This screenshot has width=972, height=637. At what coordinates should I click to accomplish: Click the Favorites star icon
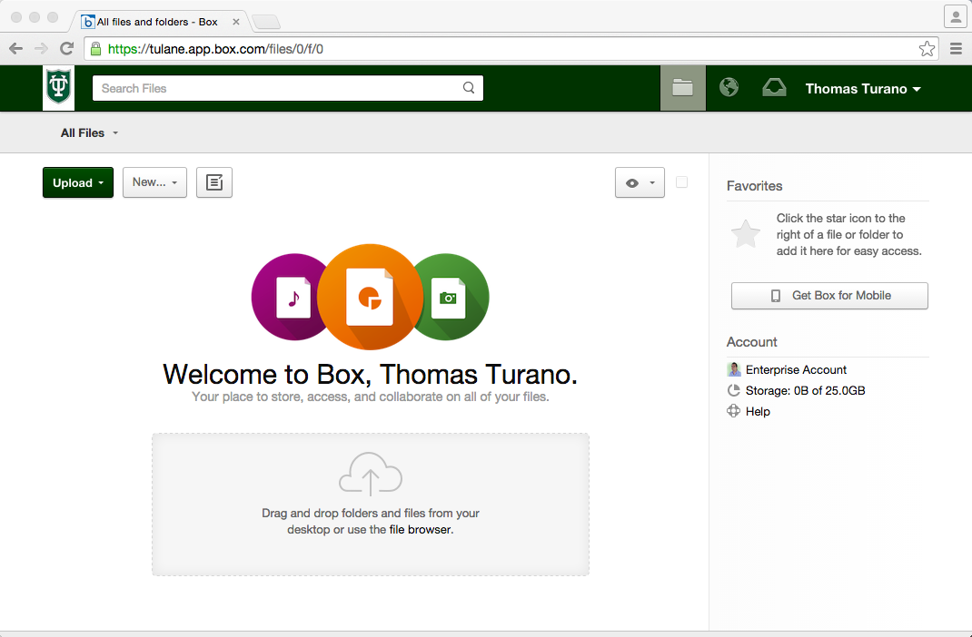click(x=746, y=235)
